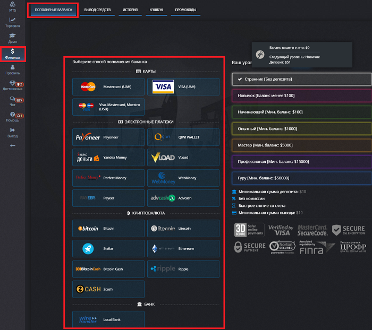Open the Демо graduation cap icon

click(13, 36)
